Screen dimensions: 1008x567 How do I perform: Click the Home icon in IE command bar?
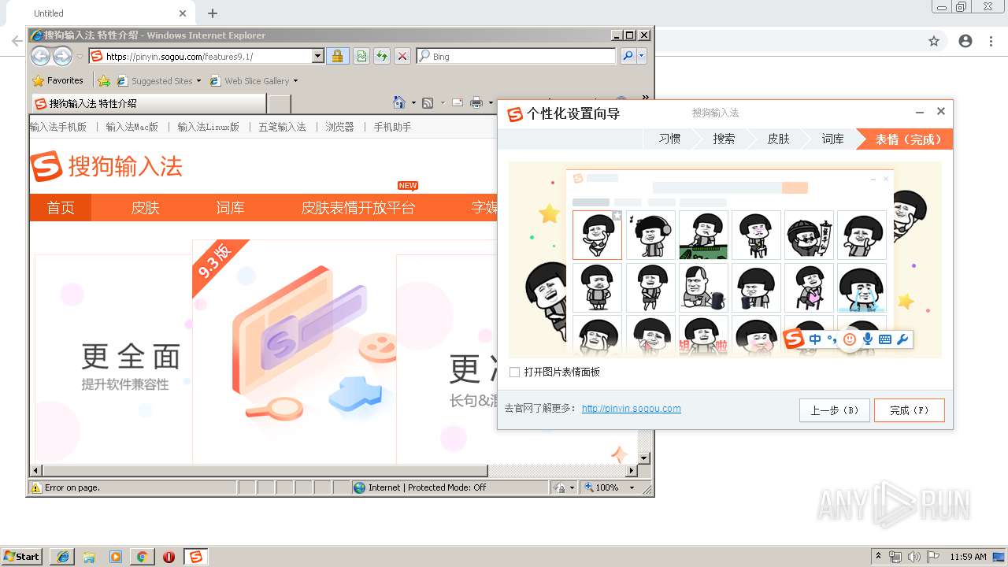pyautogui.click(x=399, y=102)
